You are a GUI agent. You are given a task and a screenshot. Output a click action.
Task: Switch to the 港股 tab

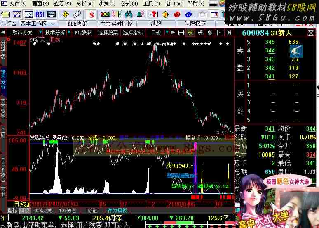[x=156, y=24]
